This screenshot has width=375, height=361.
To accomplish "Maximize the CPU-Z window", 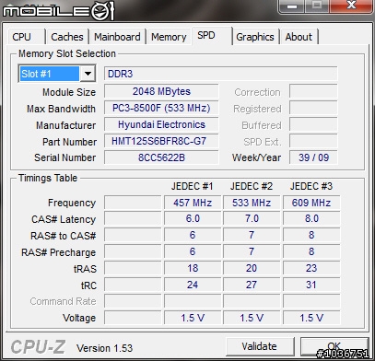I will pos(317,6).
